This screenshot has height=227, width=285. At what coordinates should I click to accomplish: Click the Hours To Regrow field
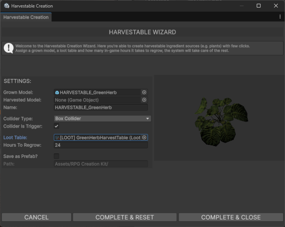(101, 145)
